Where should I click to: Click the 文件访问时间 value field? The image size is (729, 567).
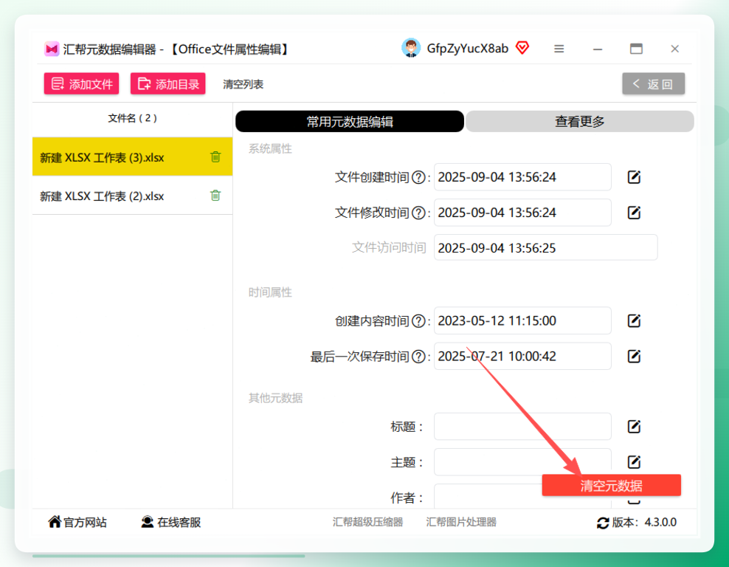tap(546, 247)
